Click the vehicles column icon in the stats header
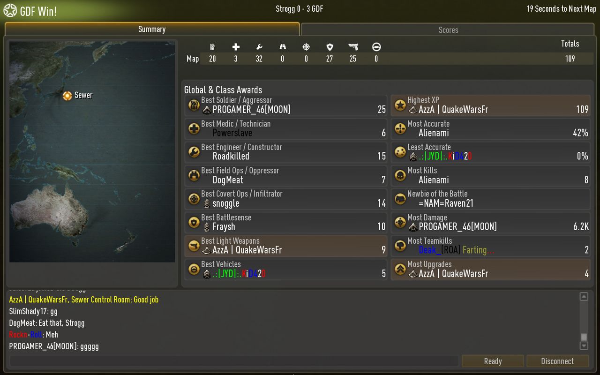 (376, 47)
